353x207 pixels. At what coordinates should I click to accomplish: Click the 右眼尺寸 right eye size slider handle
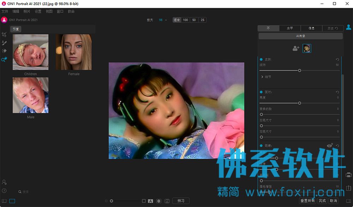[x=261, y=137]
